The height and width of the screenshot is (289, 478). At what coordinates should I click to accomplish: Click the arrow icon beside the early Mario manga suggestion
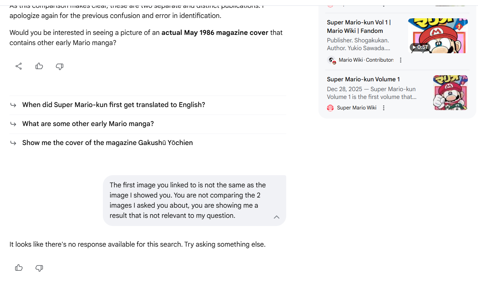14,124
